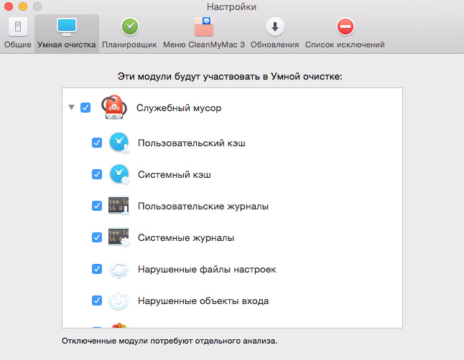Viewport: 464px width, 360px height.
Task: Toggle the Системные журналы checkbox
Action: coord(97,237)
